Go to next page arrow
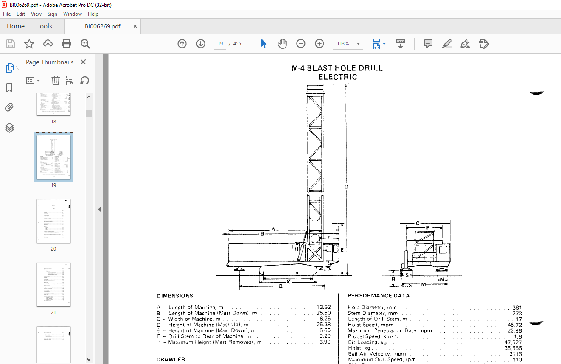 (201, 44)
